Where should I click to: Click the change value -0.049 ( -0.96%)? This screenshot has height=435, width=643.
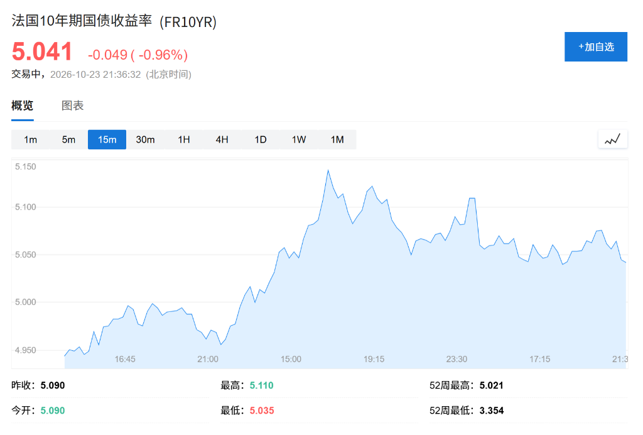click(138, 55)
